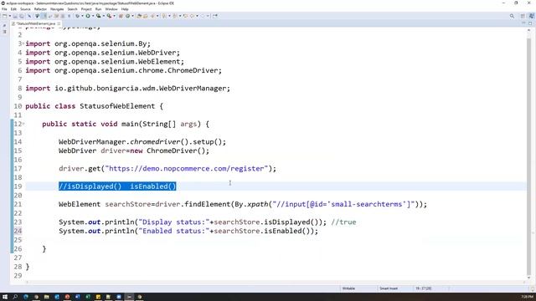Open the Windows Start menu
This screenshot has width=536, height=301.
click(5, 297)
